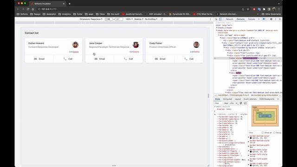297x167 pixels.
Task: Open the device toolbar more options
Action: pyautogui.click(x=210, y=19)
